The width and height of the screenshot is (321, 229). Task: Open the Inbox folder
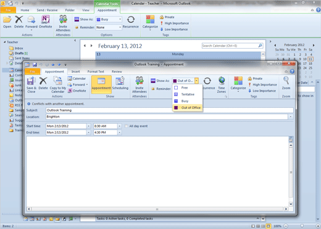16,48
